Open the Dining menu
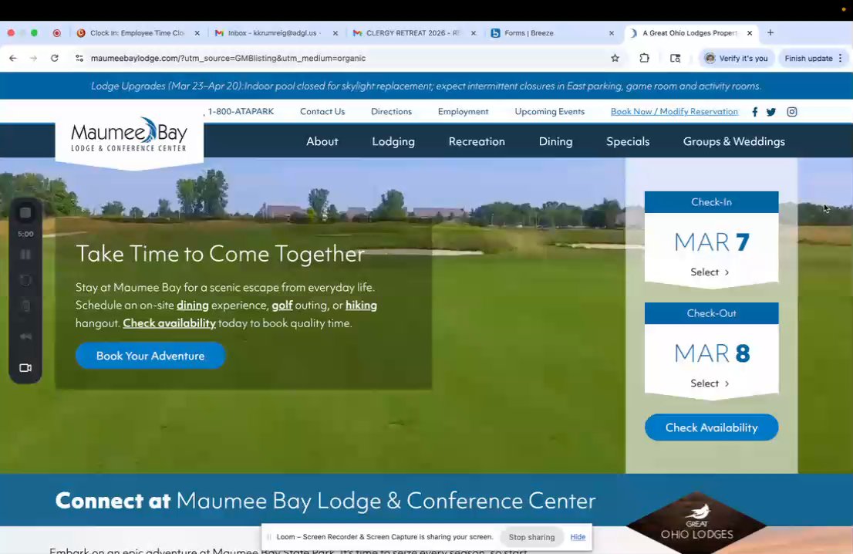 [555, 141]
